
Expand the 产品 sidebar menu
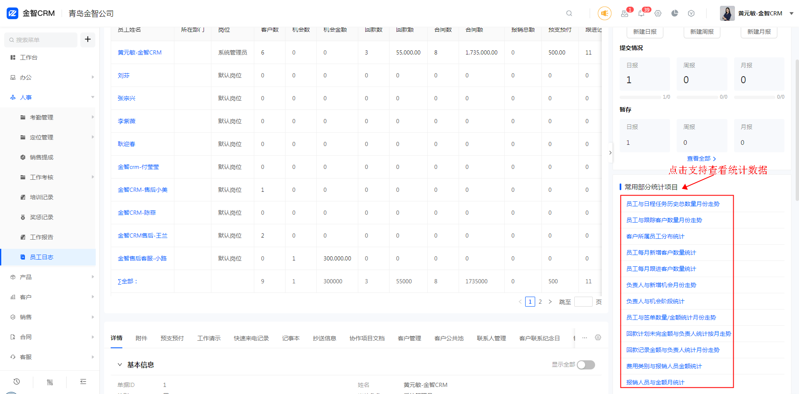(x=50, y=277)
